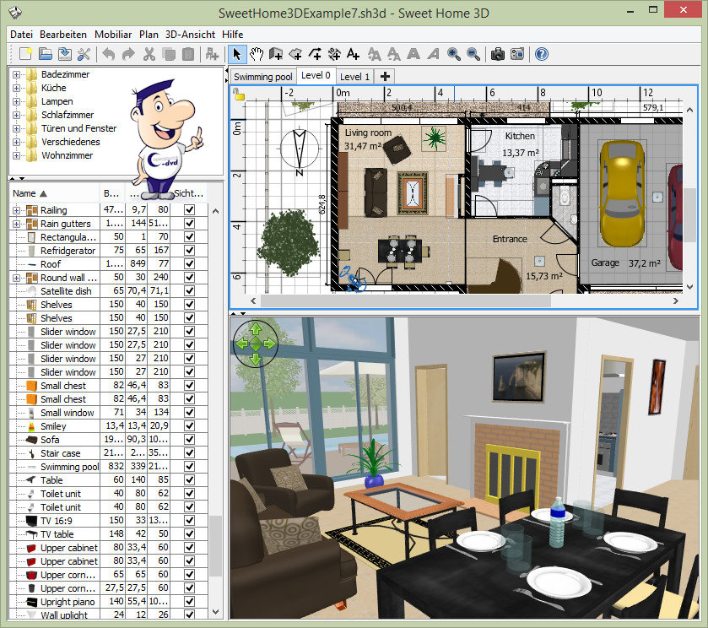
Task: Uncheck visibility checkbox for Refridgerator
Action: pos(189,251)
